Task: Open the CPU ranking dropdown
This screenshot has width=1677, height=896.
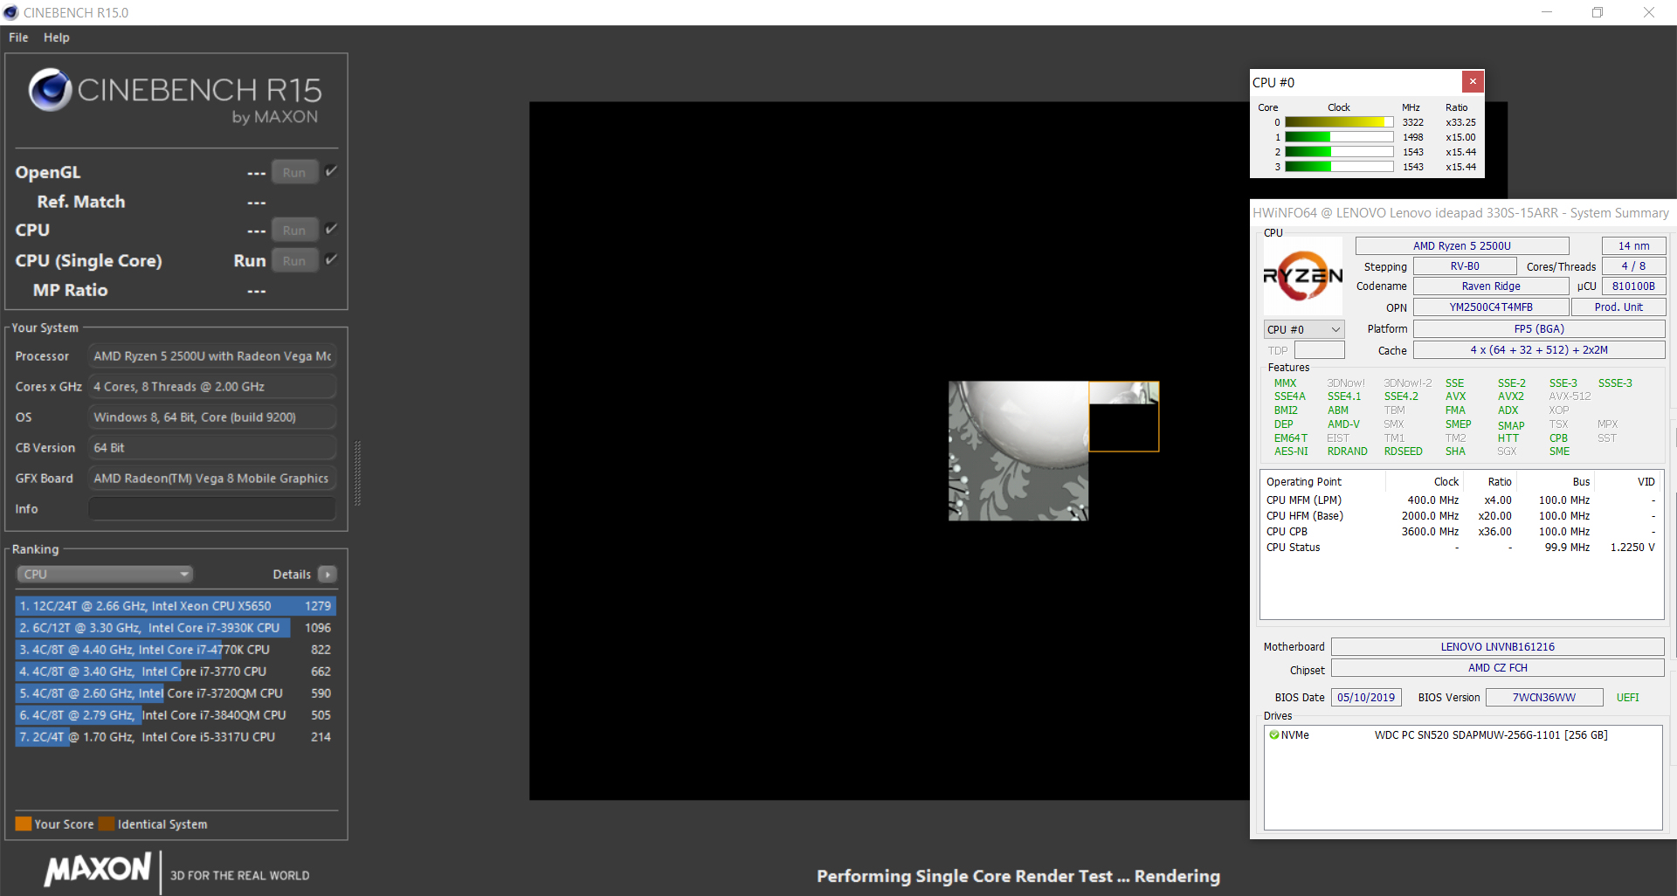Action: [x=105, y=574]
